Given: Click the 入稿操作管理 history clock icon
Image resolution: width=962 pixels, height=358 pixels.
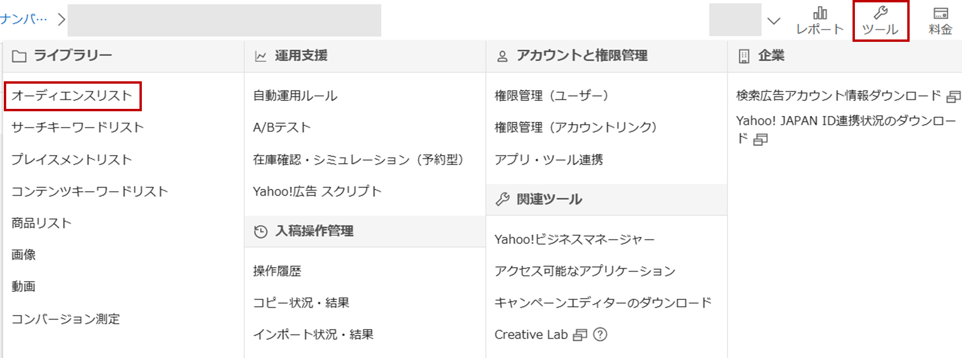Looking at the screenshot, I should [261, 232].
